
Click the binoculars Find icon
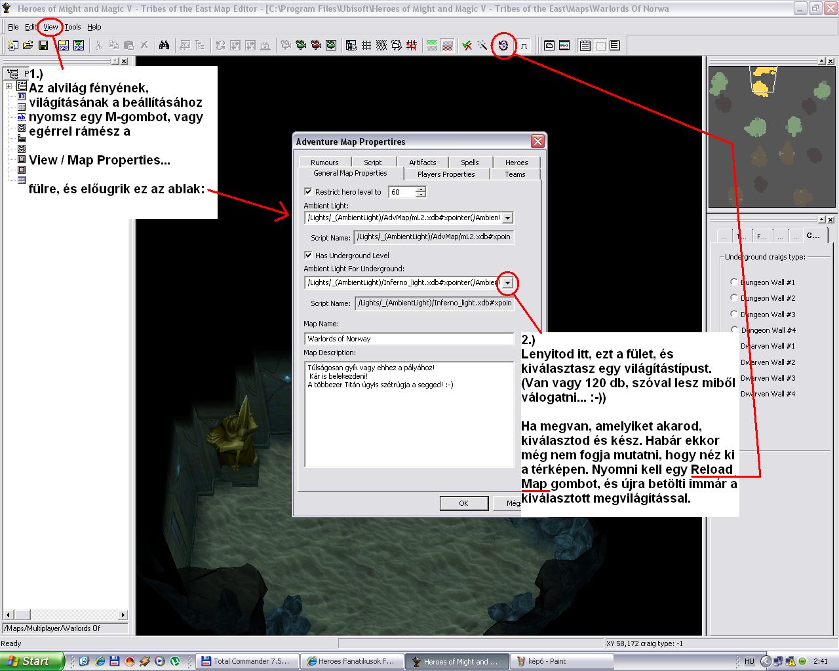pyautogui.click(x=164, y=45)
